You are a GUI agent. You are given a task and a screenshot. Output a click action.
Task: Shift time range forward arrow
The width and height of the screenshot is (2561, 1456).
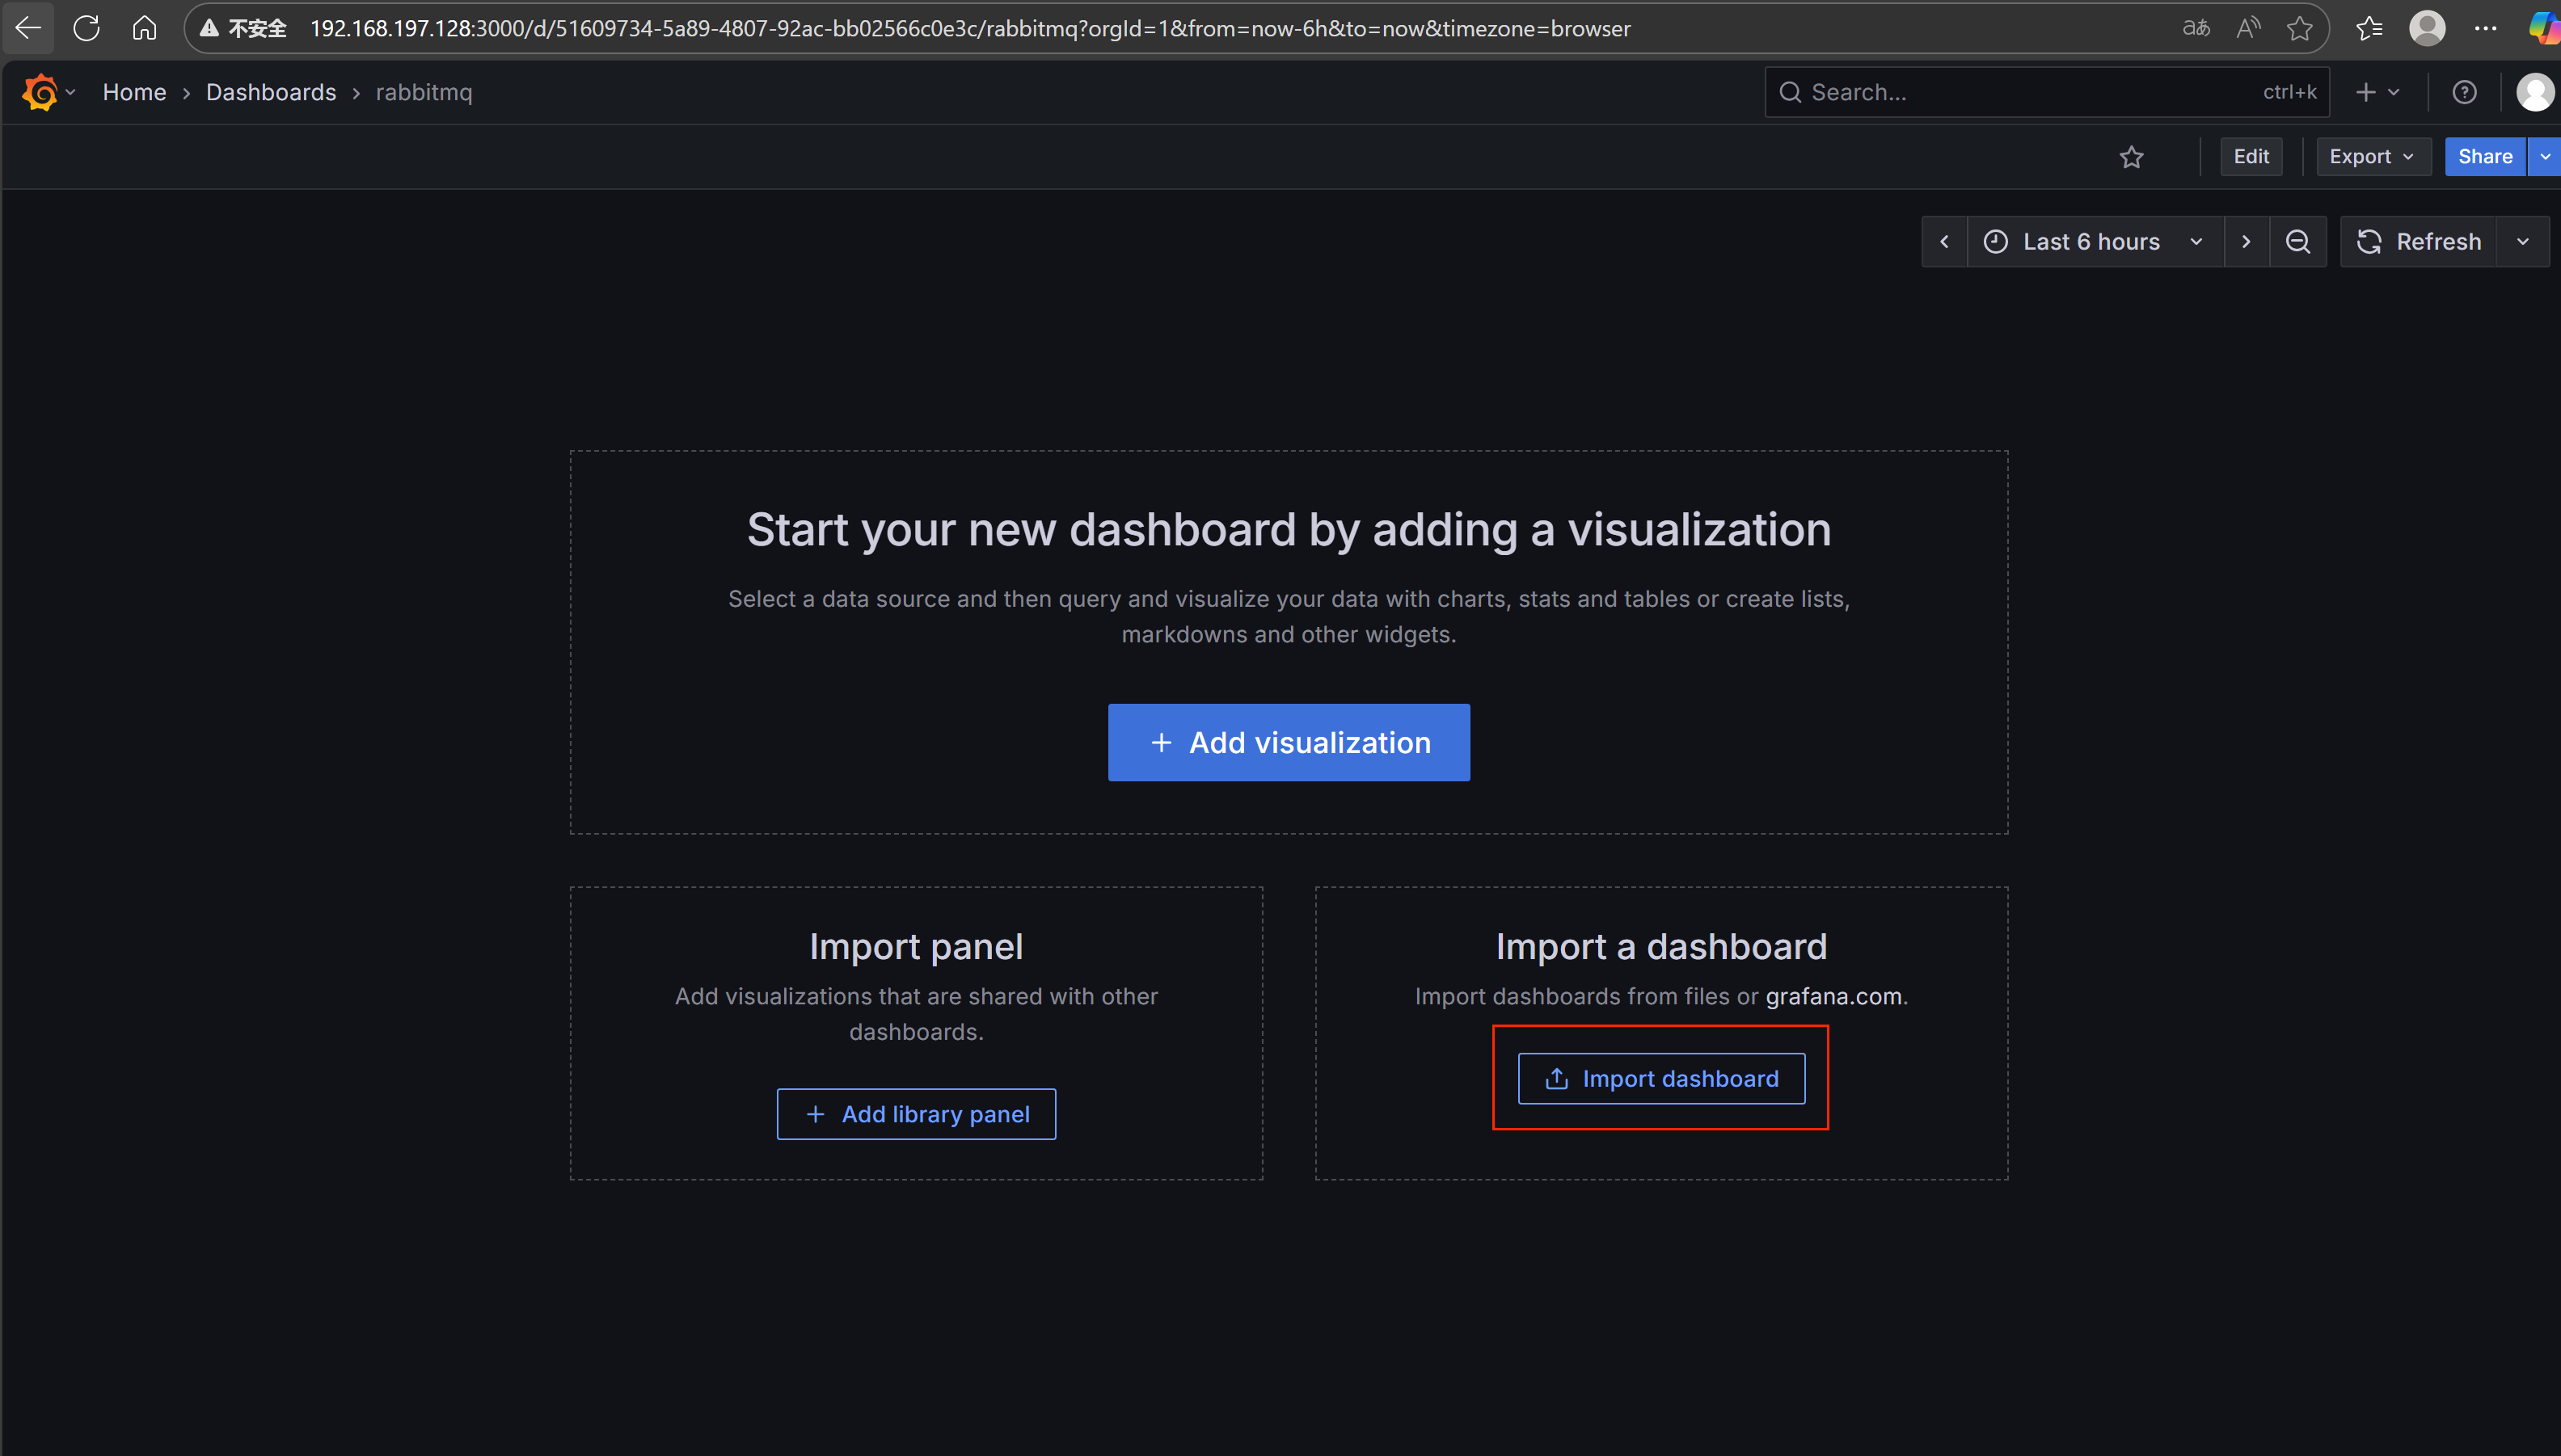2246,242
